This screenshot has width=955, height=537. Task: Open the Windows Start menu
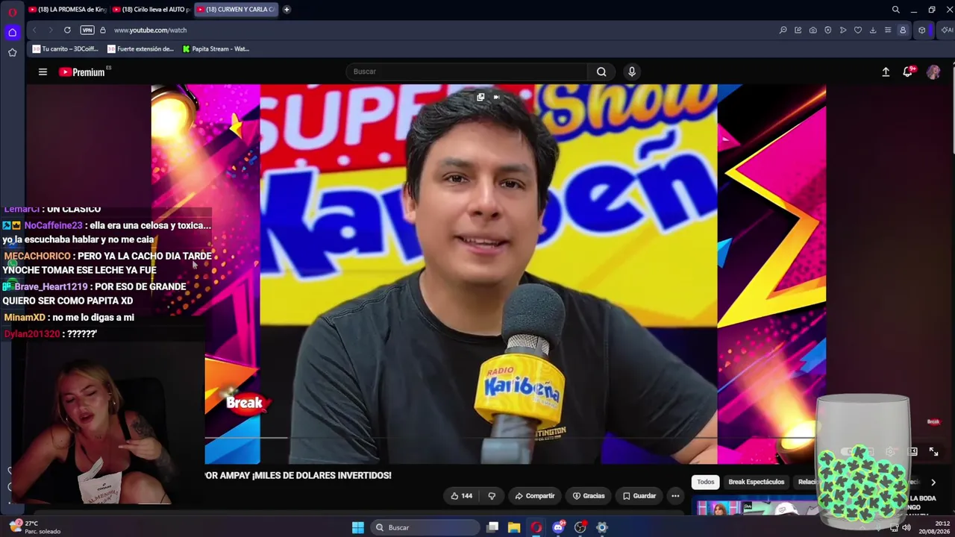coord(358,527)
